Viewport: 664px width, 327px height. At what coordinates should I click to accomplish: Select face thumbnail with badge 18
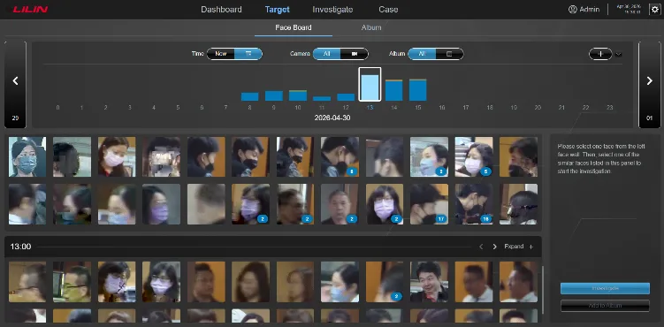point(474,204)
